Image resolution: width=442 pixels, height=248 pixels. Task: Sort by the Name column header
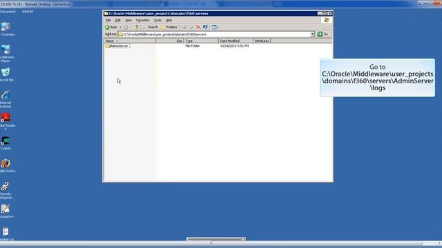130,41
